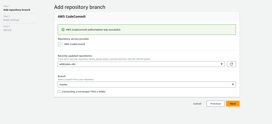Cancel the add repository wizard
This screenshot has width=272, height=124.
(197, 104)
